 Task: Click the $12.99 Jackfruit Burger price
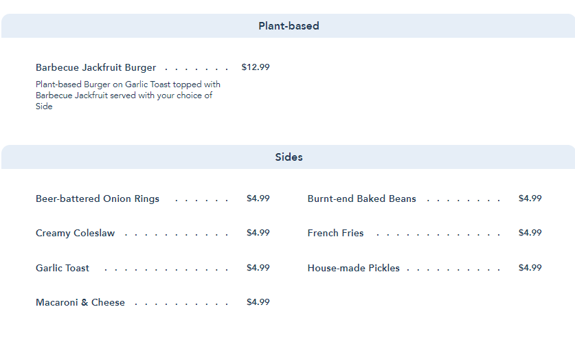pos(256,67)
